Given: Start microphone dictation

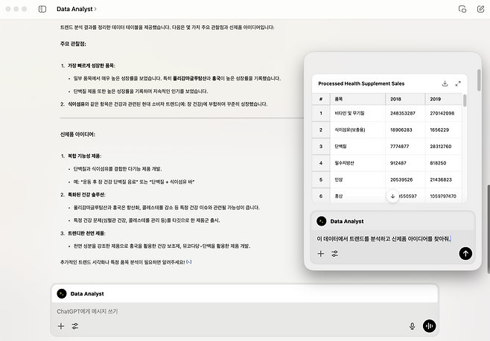Looking at the screenshot, I should click(x=412, y=326).
